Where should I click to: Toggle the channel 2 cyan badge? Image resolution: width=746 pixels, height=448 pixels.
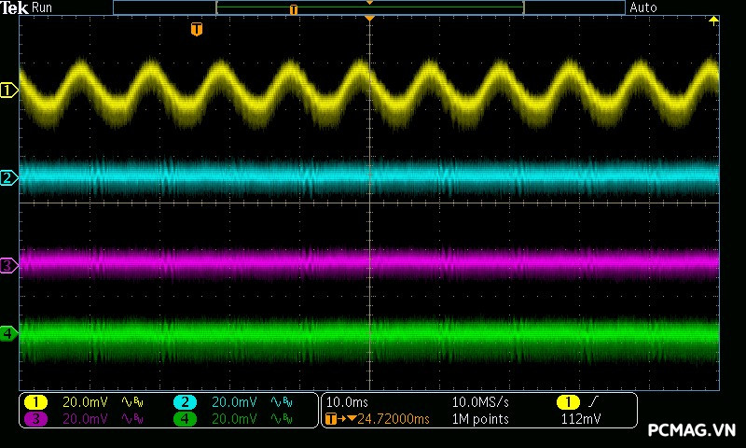(x=185, y=402)
